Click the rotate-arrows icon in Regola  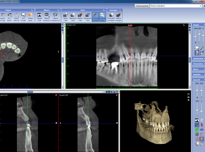[202, 53]
